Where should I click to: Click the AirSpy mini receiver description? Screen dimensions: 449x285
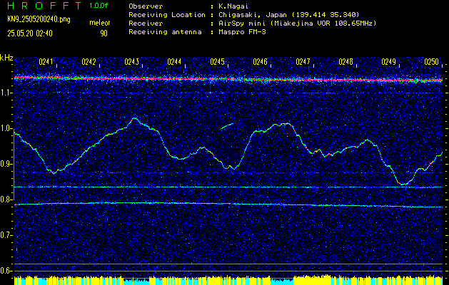[x=297, y=23]
